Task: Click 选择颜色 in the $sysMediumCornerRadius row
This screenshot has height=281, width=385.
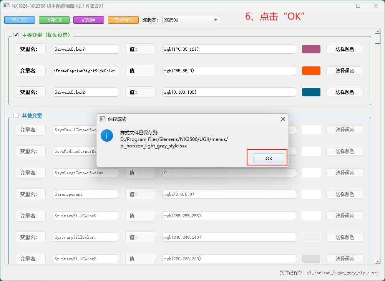Action: 345,151
